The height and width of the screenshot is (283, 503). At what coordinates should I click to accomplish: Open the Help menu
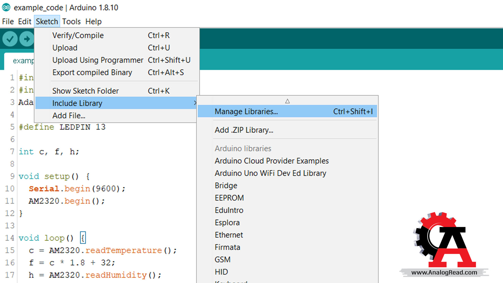[x=93, y=21]
